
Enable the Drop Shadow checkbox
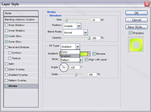(x=6, y=25)
